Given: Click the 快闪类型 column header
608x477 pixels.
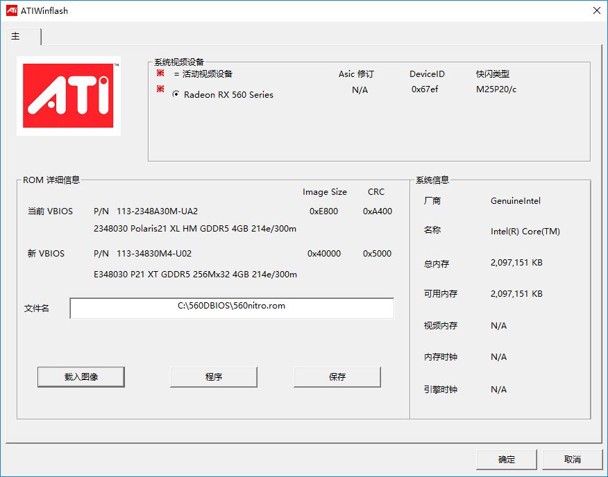Looking at the screenshot, I should click(x=493, y=74).
